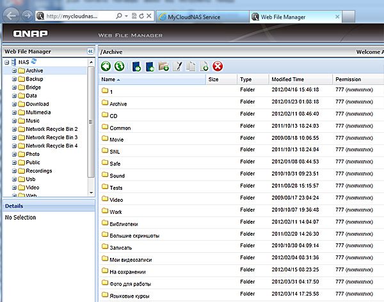Image resolution: width=384 pixels, height=302 pixels.
Task: Click the red delete icon in toolbar
Action: coord(218,66)
